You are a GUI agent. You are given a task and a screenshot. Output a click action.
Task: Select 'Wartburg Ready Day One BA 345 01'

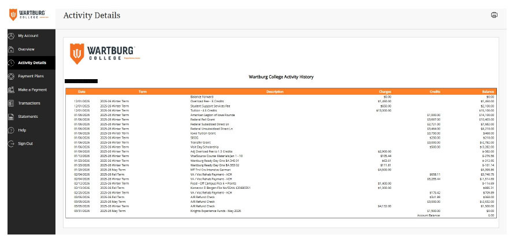214,161
